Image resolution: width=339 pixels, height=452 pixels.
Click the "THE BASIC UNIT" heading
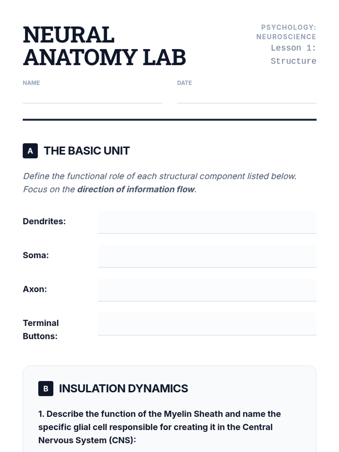87,151
